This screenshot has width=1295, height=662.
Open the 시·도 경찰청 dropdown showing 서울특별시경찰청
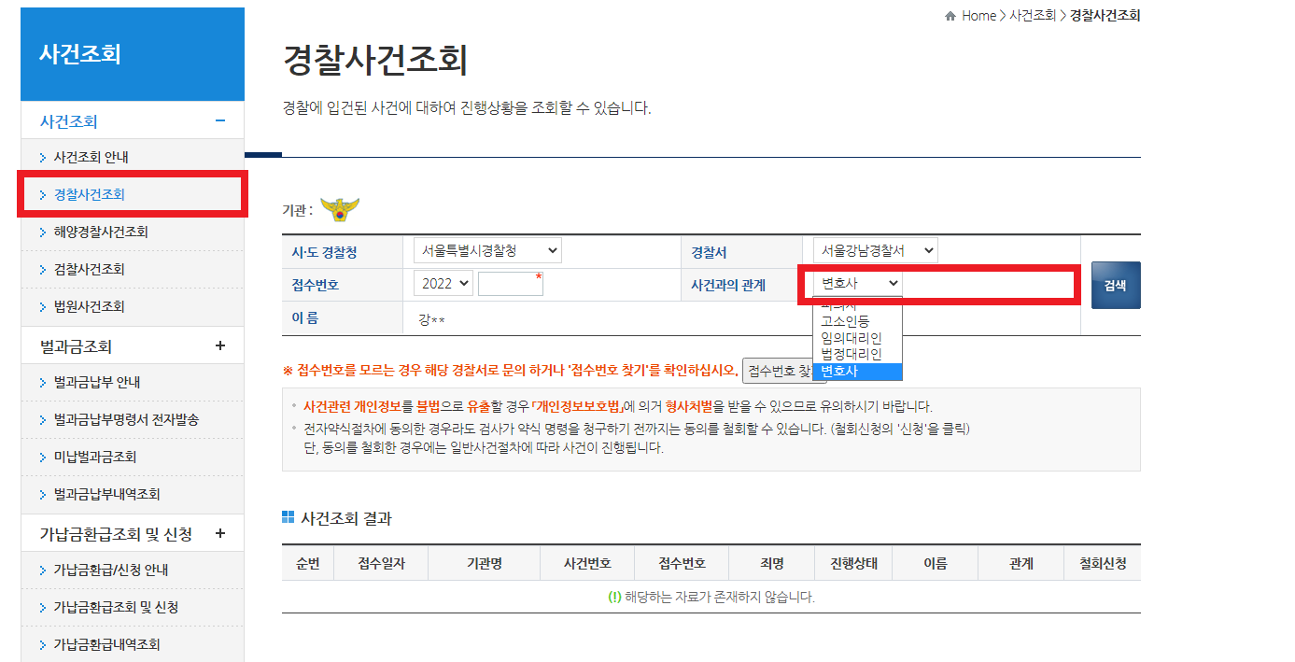(487, 250)
